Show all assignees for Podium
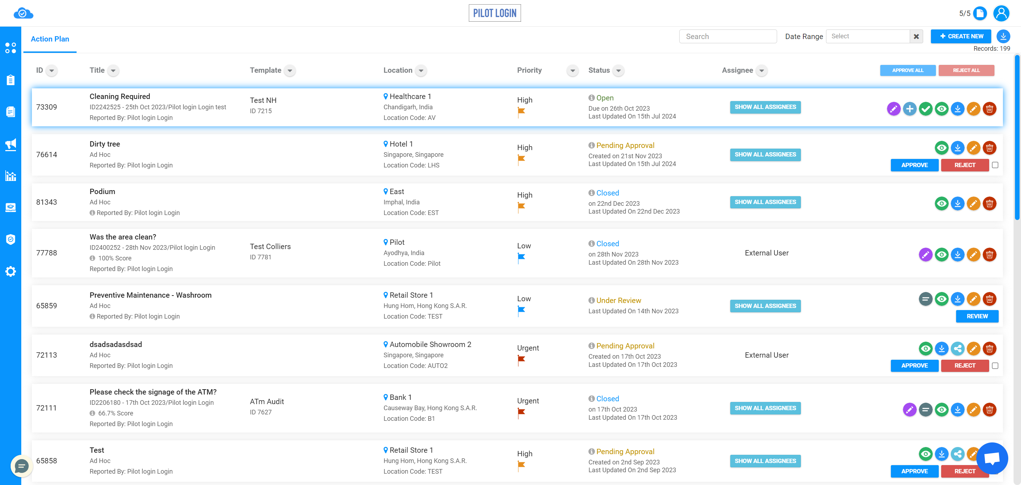This screenshot has height=485, width=1021. pyautogui.click(x=765, y=202)
